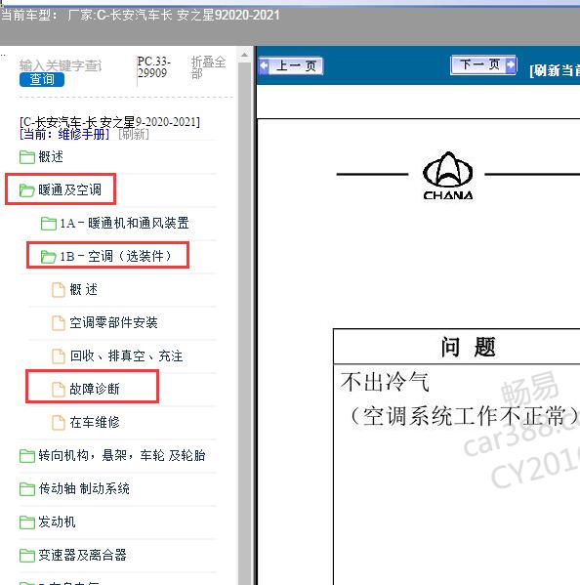
Task: Click the [刷新] link in sidebar
Action: [134, 134]
